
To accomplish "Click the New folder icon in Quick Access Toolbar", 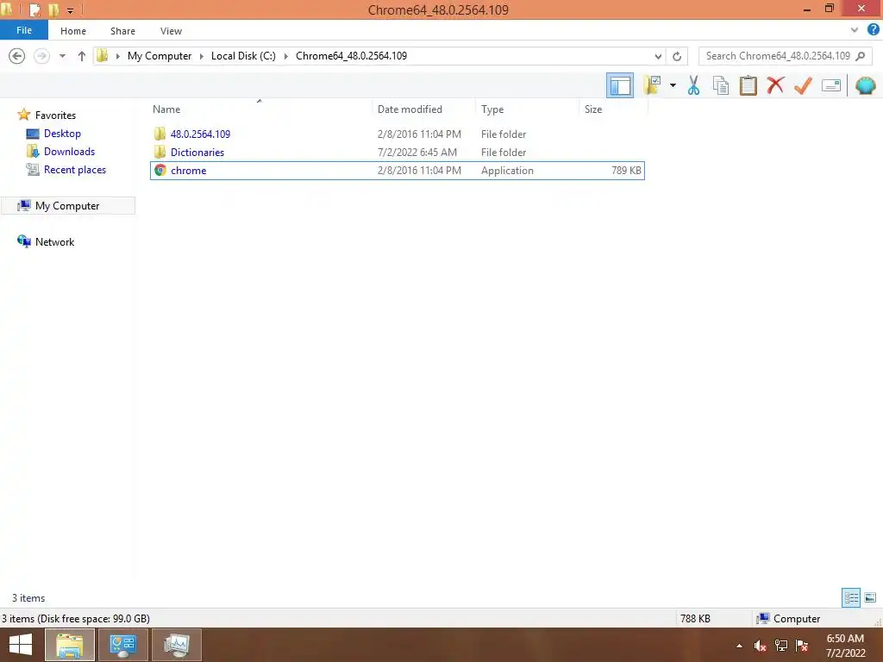I will pos(53,9).
